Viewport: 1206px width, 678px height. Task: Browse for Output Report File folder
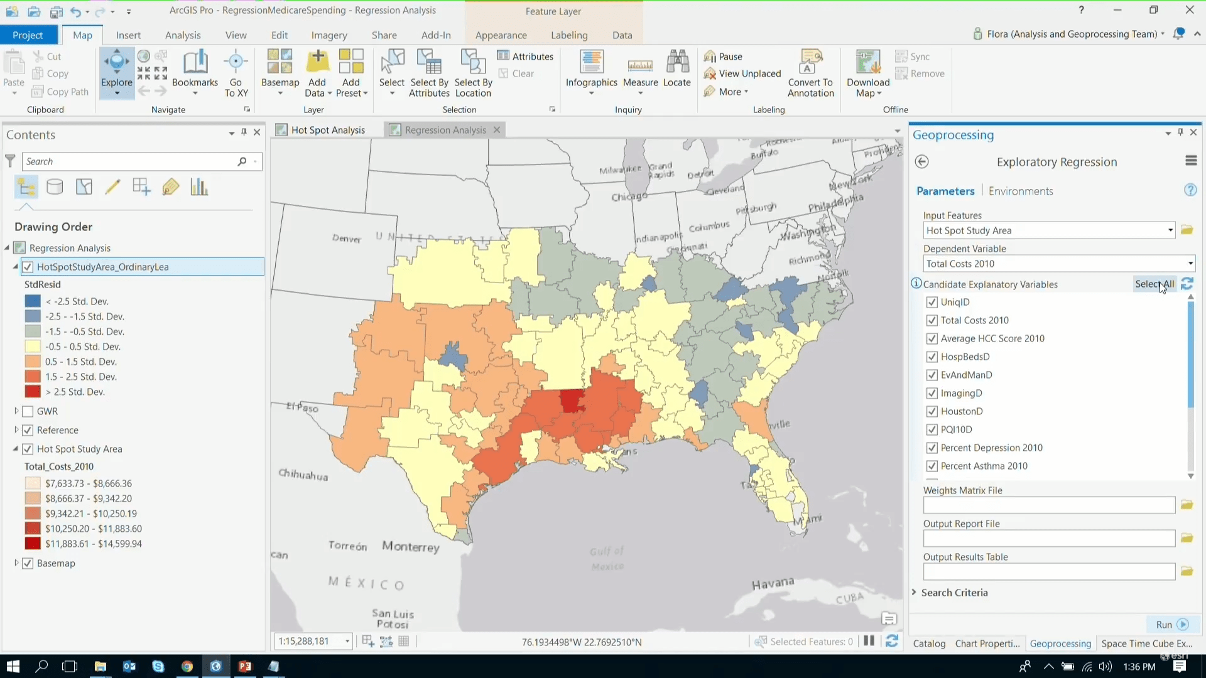tap(1187, 538)
